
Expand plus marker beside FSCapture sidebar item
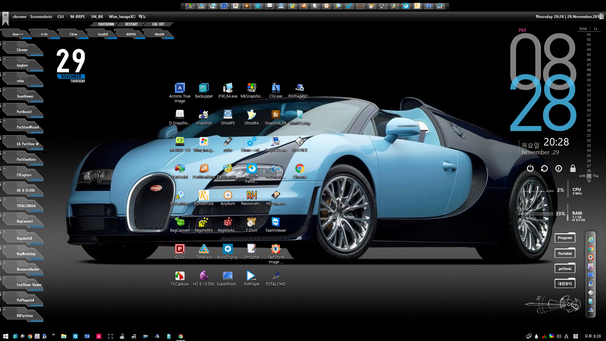(4, 168)
